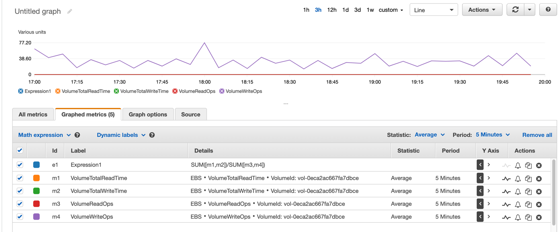Open the Period 5 Minutes dropdown
The height and width of the screenshot is (232, 560).
[493, 135]
